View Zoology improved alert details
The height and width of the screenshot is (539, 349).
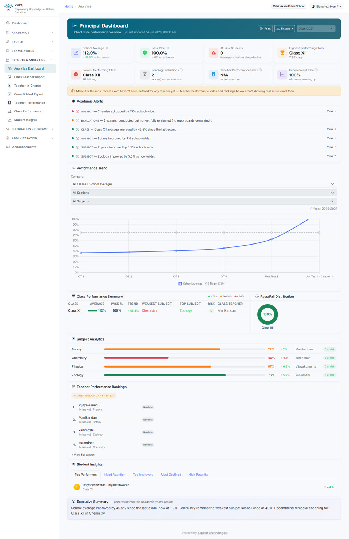point(331,156)
